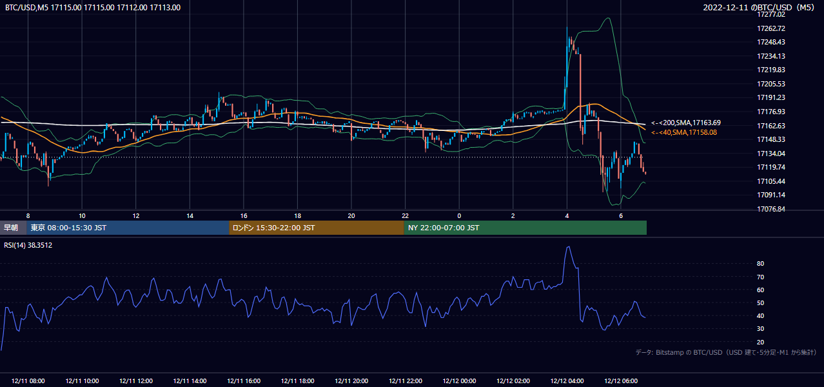Click price axis value 17091.14

coord(771,195)
